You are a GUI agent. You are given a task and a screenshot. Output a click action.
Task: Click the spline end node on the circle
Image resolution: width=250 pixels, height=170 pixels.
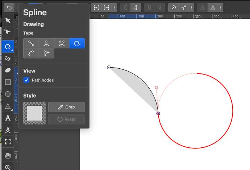[x=158, y=113]
